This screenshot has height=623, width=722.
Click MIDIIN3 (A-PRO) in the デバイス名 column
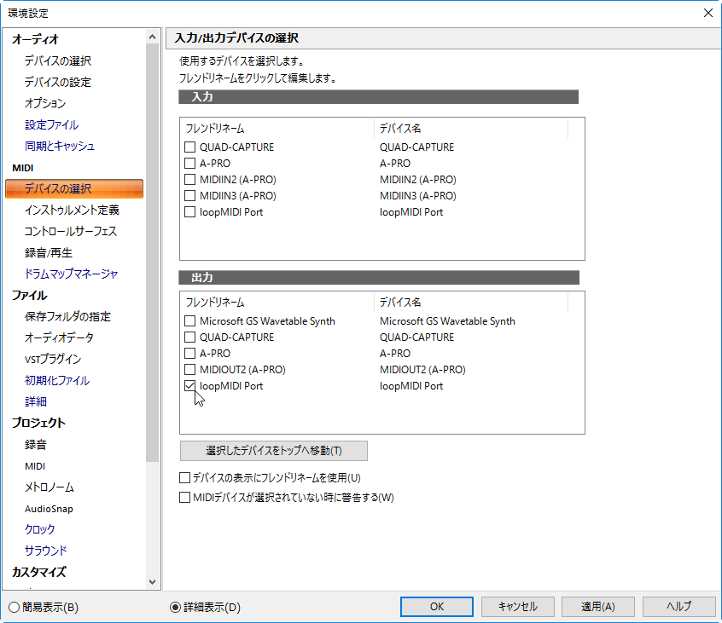[417, 196]
